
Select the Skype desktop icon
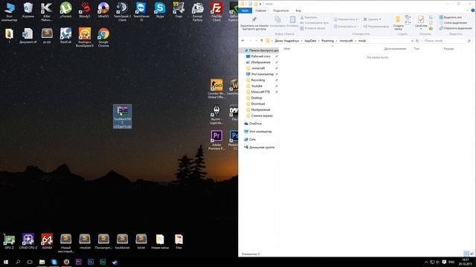click(160, 10)
